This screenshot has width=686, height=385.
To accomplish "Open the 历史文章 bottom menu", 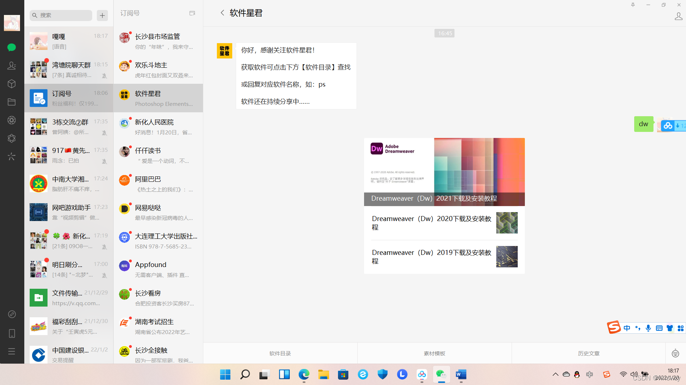I will pyautogui.click(x=589, y=353).
